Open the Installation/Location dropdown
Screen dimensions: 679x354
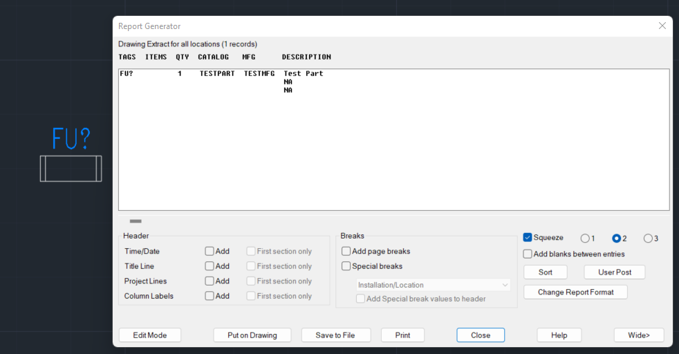tap(433, 285)
